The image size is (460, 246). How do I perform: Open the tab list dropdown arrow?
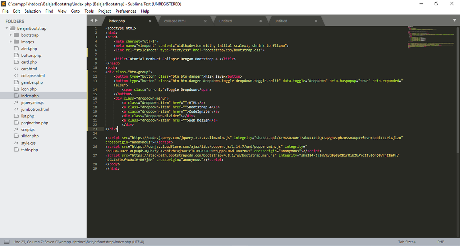[454, 20]
